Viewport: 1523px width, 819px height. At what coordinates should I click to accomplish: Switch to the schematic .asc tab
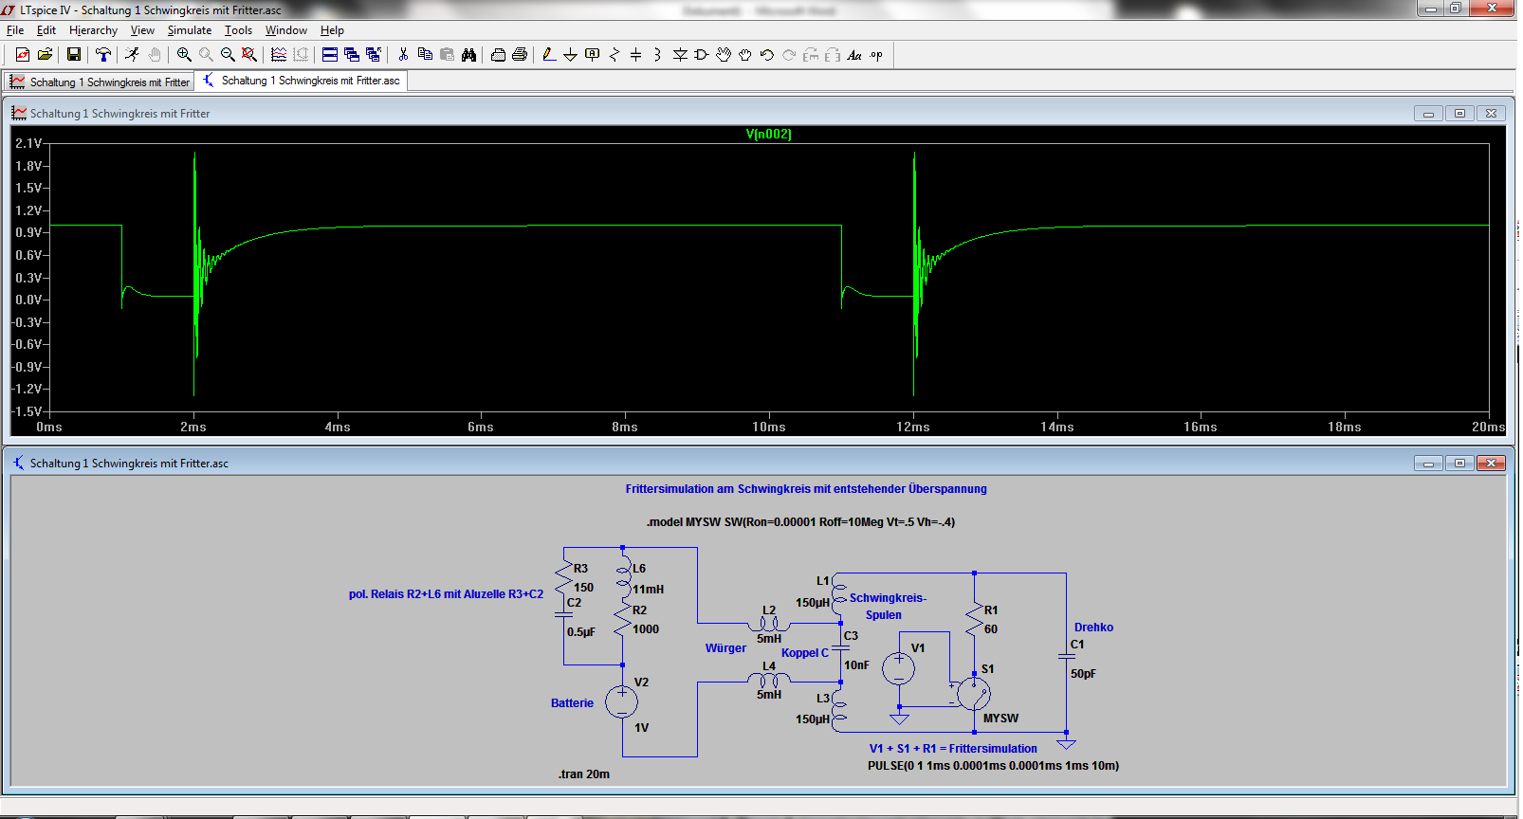click(x=302, y=82)
